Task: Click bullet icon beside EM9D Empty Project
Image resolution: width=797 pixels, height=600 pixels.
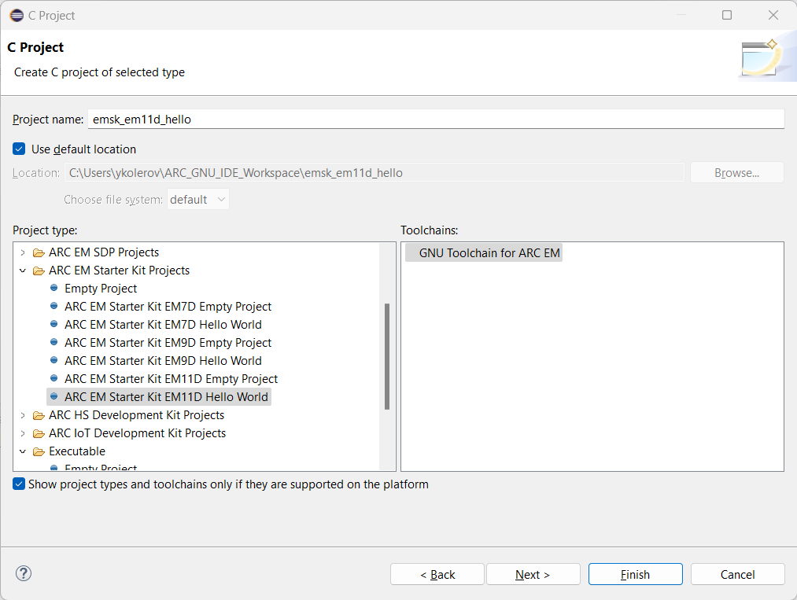Action: [54, 342]
